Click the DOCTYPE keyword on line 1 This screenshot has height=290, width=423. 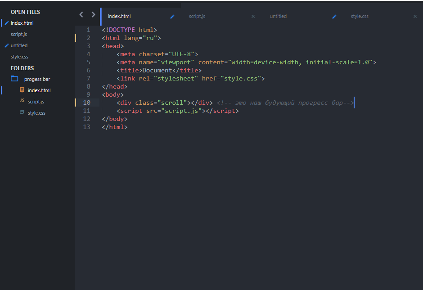121,30
